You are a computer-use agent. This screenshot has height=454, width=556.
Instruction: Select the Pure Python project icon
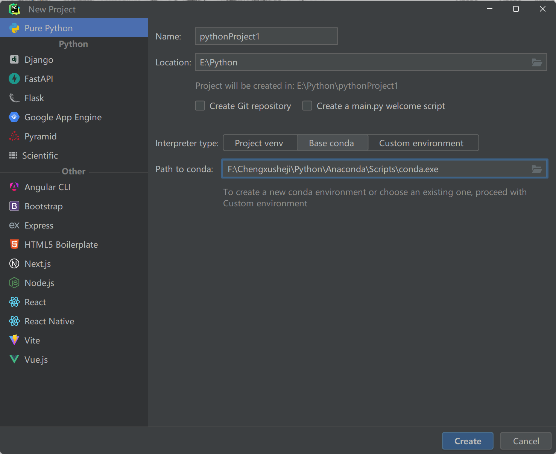pos(14,28)
